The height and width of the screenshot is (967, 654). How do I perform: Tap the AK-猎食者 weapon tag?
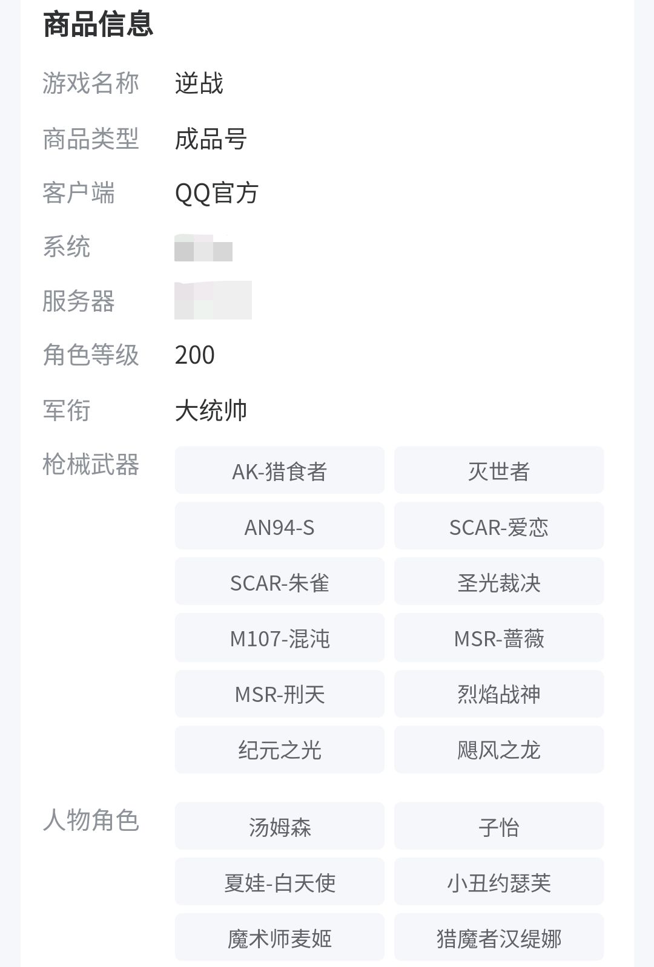[279, 471]
